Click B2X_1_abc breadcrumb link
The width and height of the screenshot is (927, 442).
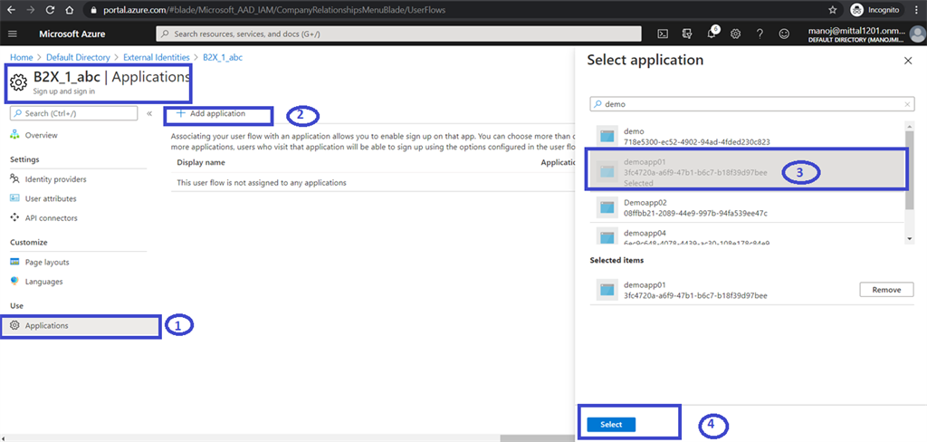click(x=223, y=57)
